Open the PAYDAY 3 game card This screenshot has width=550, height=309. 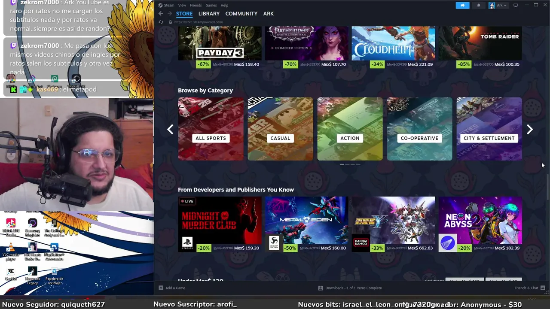tap(220, 43)
